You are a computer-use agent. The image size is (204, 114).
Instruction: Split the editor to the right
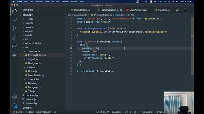(185, 10)
